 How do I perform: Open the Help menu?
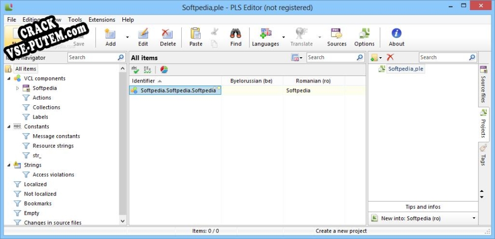(128, 20)
